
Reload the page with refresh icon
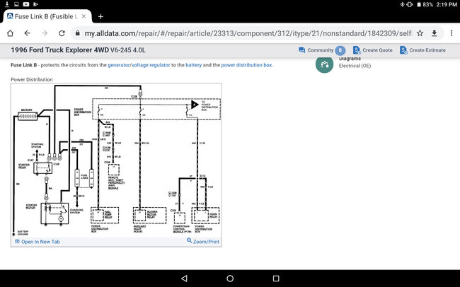pos(62,33)
